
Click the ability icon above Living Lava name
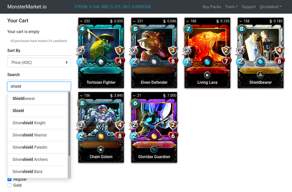[x=207, y=75]
